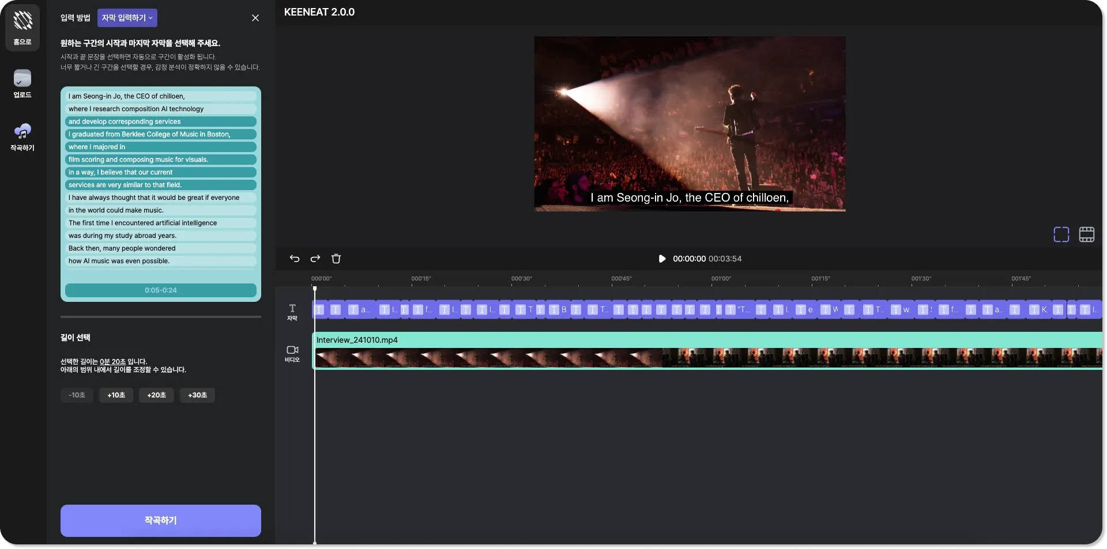
Task: Select subtitle 'in the world could make music.'
Action: click(x=161, y=210)
